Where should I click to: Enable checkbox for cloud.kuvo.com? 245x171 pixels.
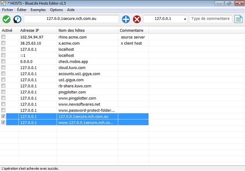(3, 68)
